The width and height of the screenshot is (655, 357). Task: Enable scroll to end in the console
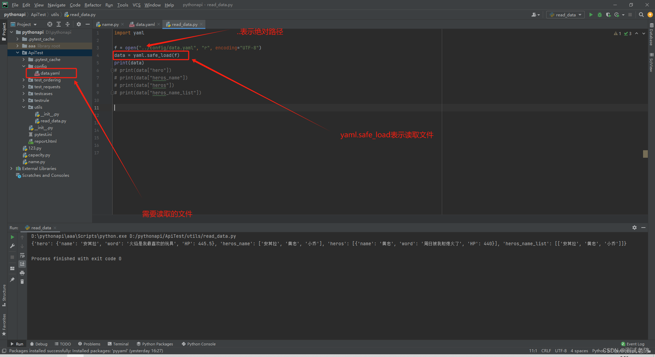pyautogui.click(x=22, y=264)
